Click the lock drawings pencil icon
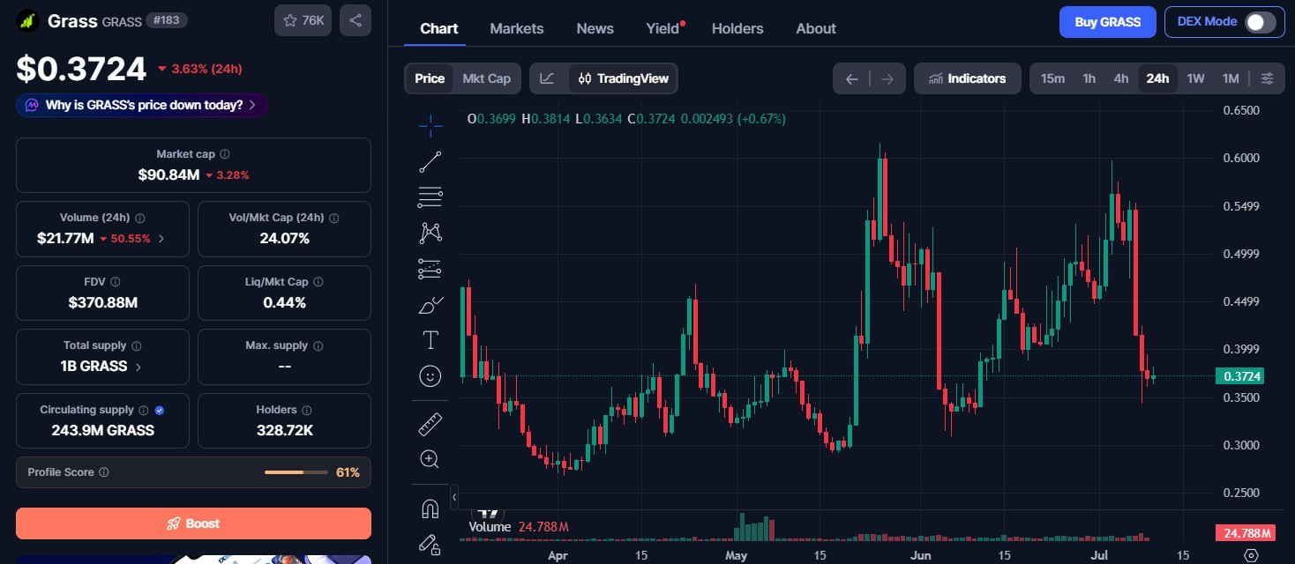Screen dimensions: 1295x564 pyautogui.click(x=430, y=545)
